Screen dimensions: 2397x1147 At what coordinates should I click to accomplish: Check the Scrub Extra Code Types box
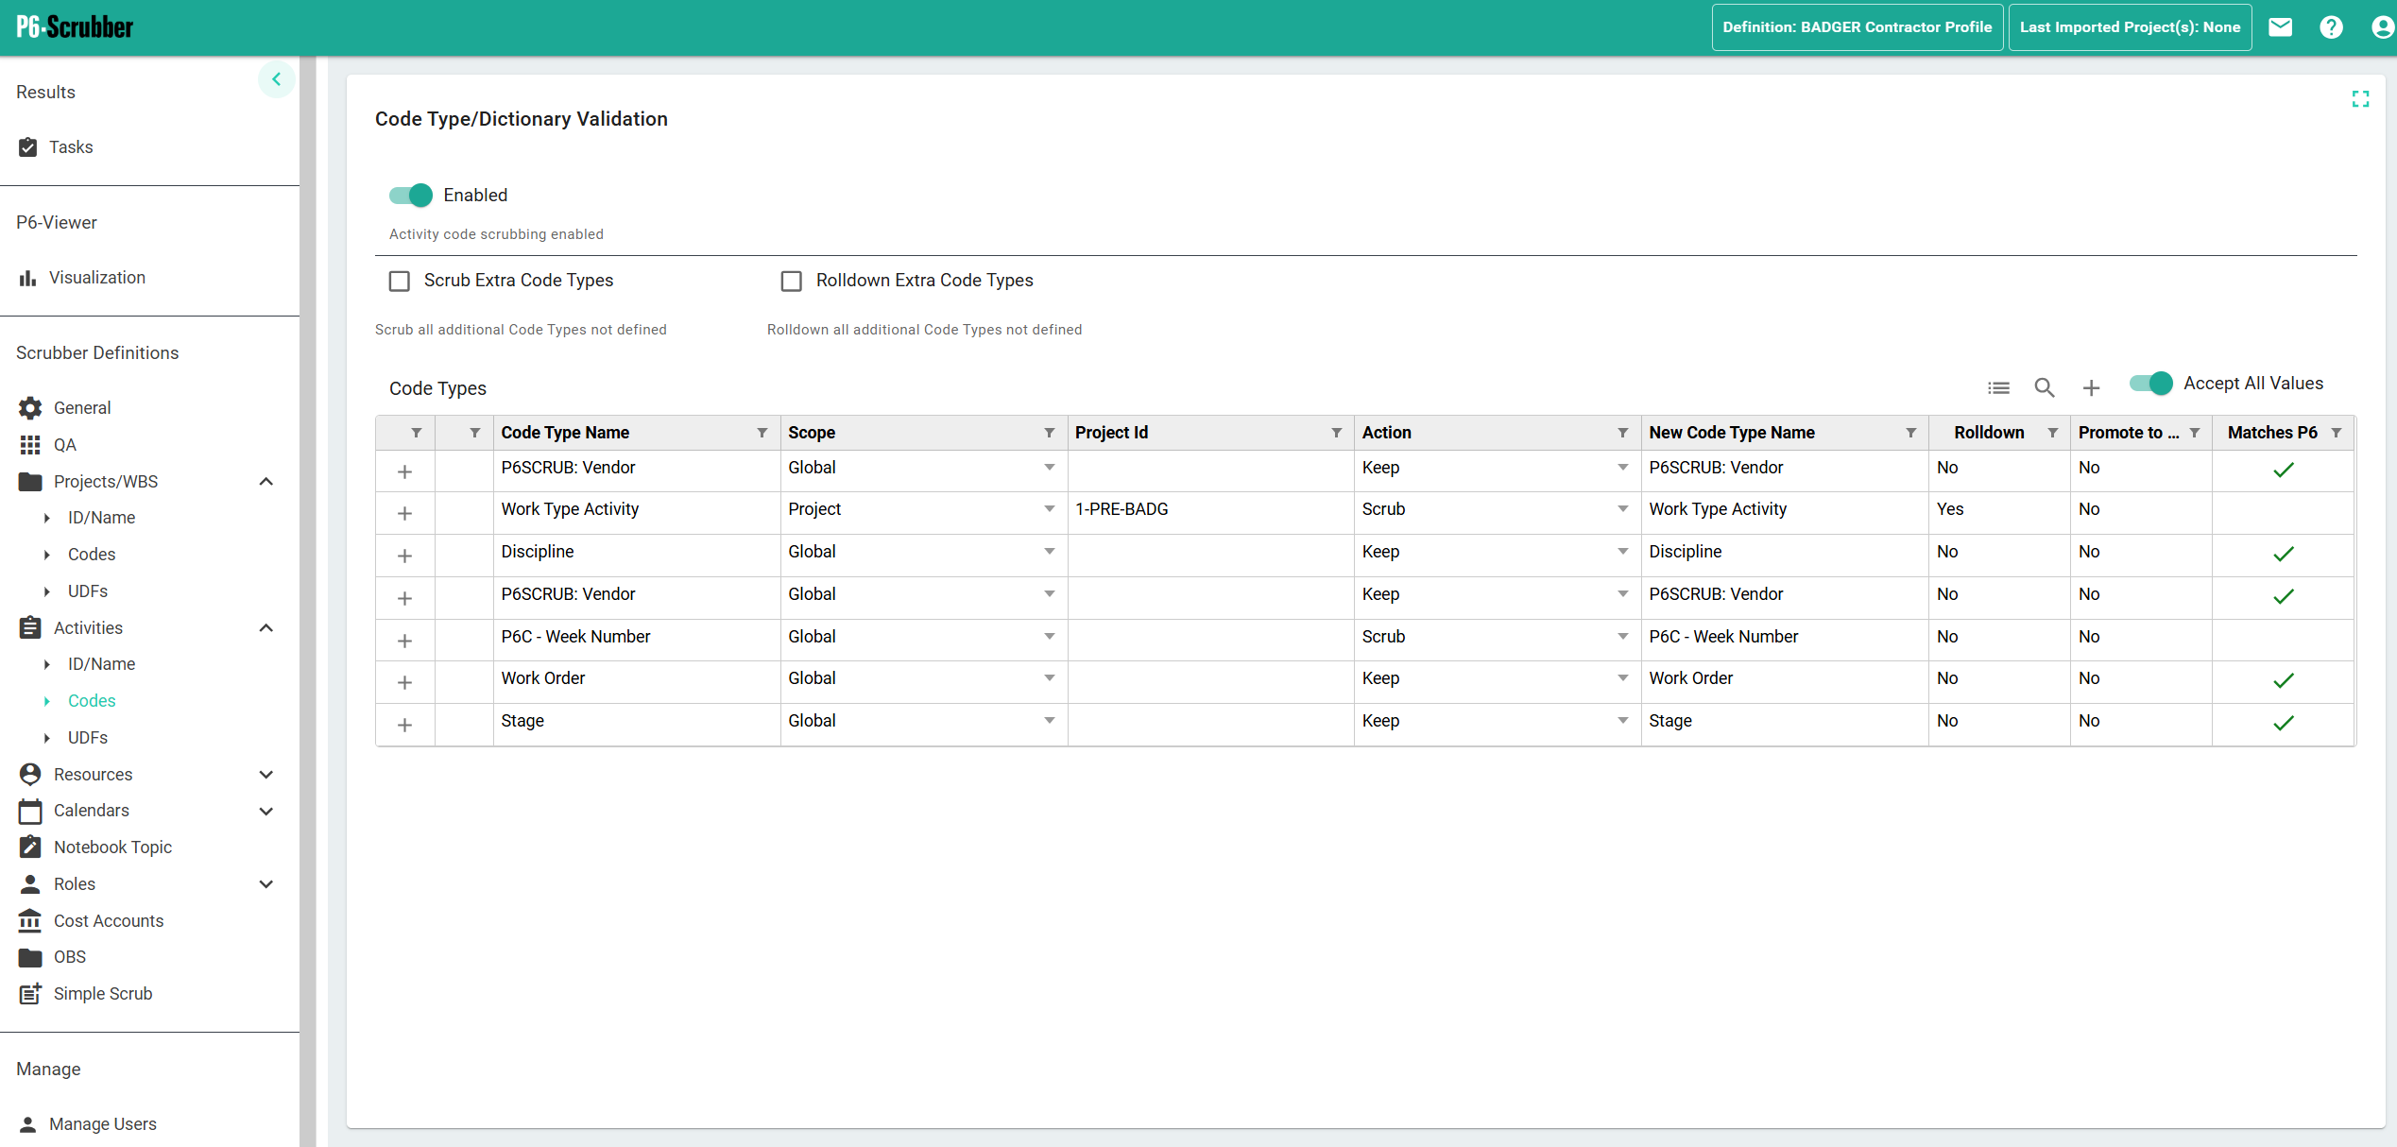(400, 281)
